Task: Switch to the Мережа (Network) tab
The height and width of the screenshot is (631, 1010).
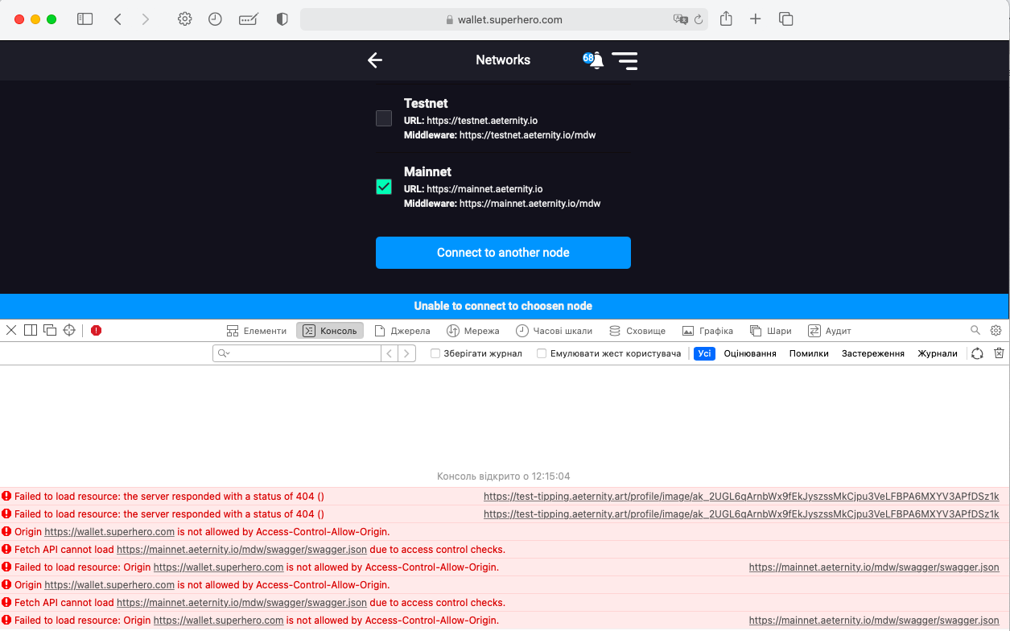Action: [472, 330]
